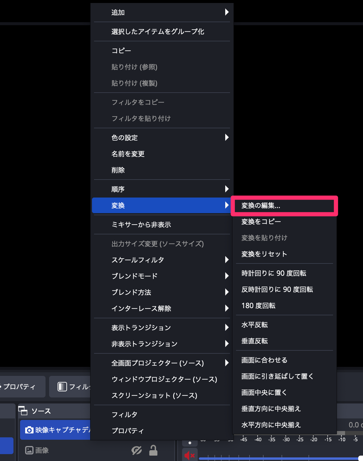This screenshot has width=363, height=461.
Task: Select 垂直方向に中央揃え
Action: click(284, 409)
